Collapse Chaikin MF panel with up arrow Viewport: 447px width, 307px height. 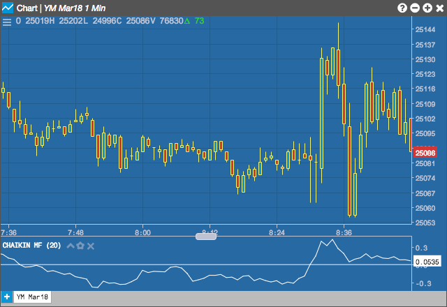71,246
